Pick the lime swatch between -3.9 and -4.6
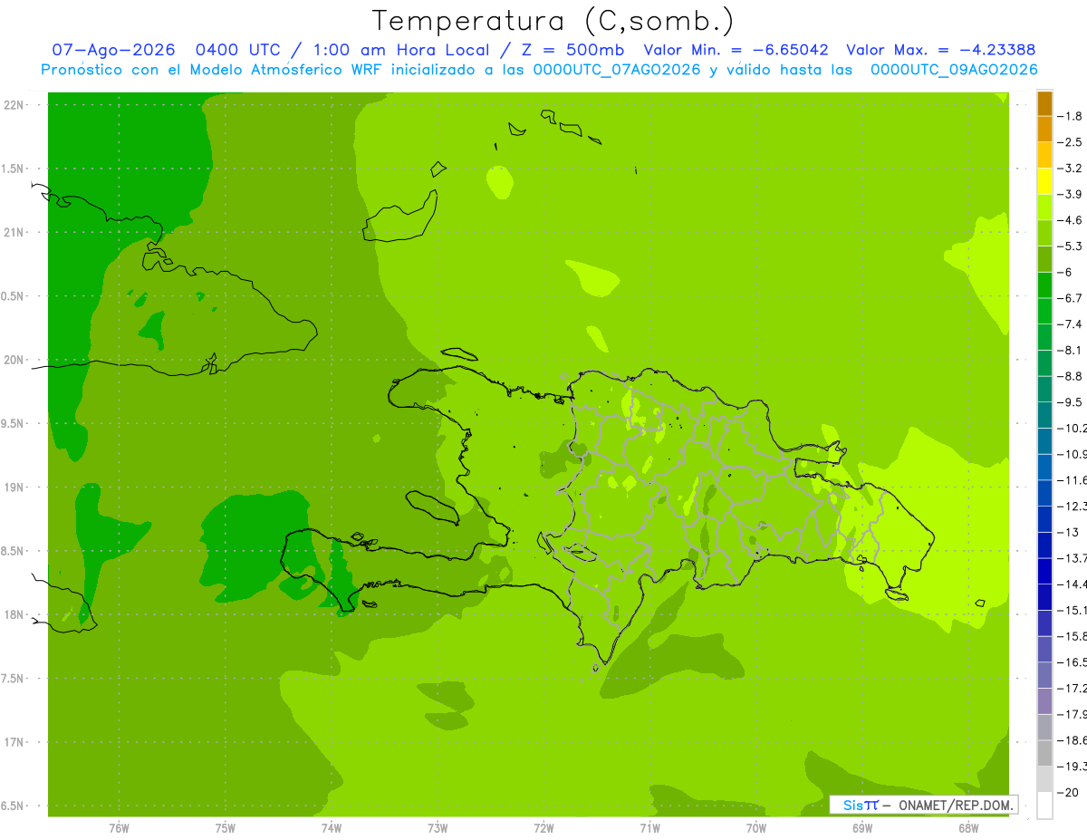The width and height of the screenshot is (1087, 840). pyautogui.click(x=1044, y=208)
